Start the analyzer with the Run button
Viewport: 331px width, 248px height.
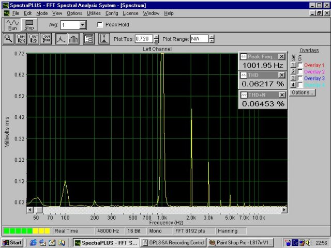(12, 25)
